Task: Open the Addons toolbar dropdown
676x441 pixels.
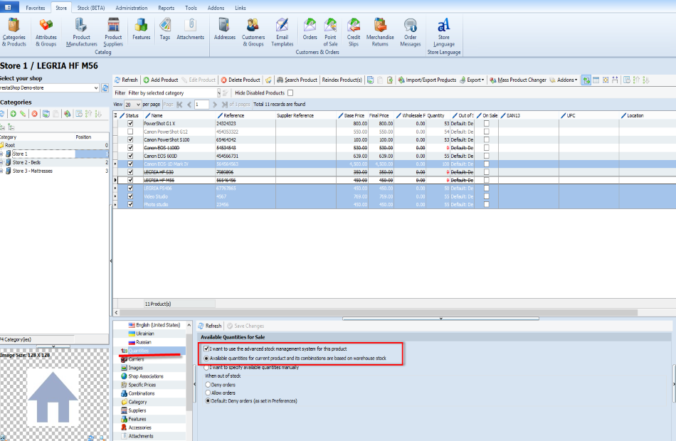Action: tap(564, 80)
